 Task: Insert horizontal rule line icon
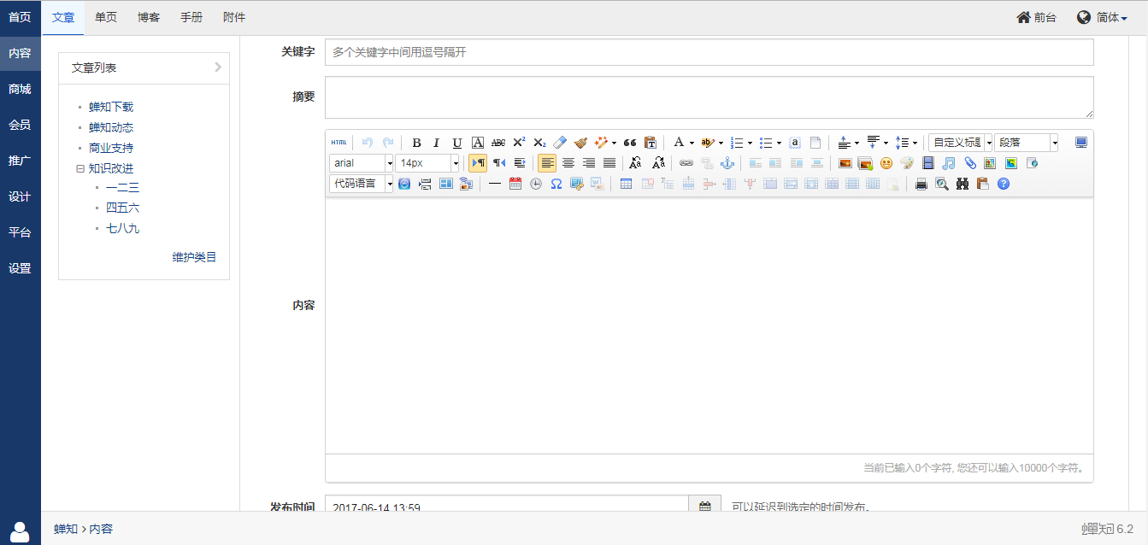coord(495,184)
